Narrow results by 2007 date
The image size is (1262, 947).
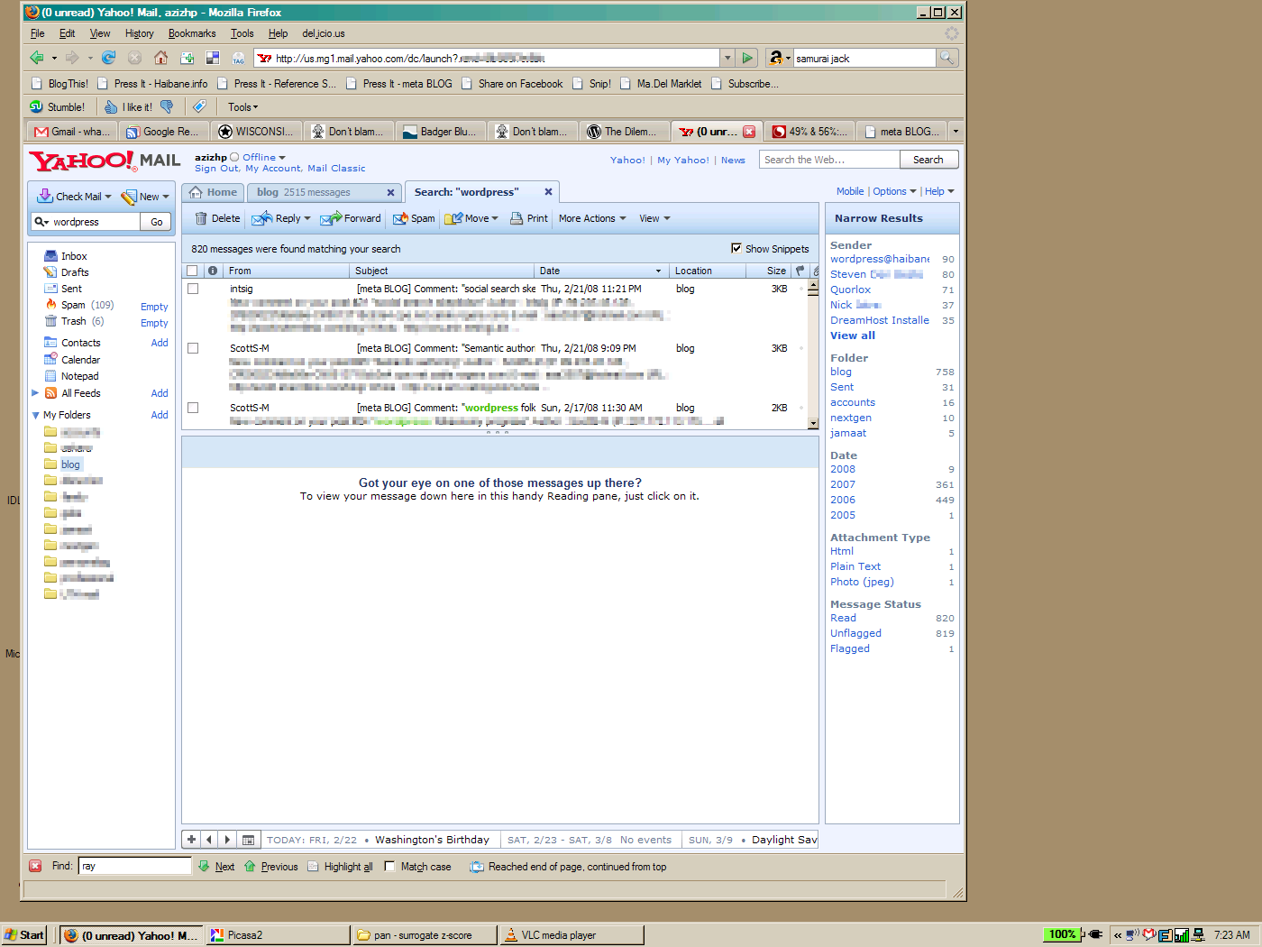point(843,484)
